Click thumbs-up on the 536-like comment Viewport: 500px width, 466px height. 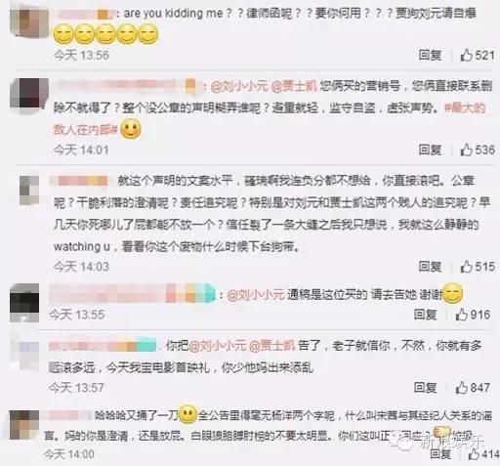(x=467, y=149)
